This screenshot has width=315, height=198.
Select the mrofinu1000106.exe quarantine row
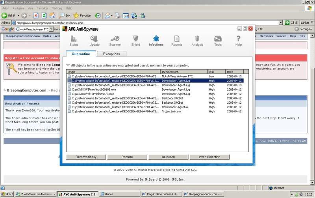point(155,90)
